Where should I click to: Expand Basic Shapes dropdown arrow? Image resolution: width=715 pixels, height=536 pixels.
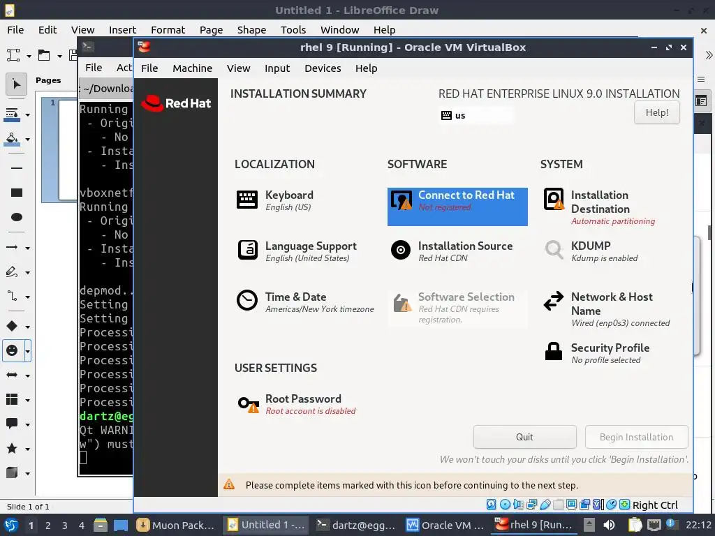pos(27,327)
